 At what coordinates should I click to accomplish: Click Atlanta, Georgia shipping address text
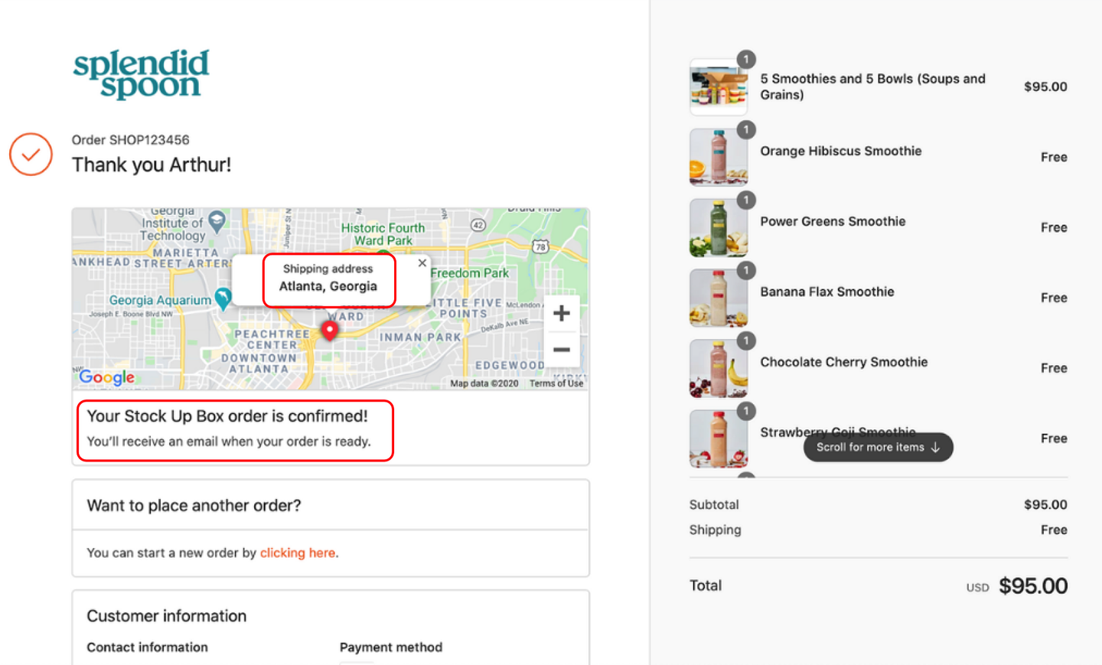pos(328,286)
